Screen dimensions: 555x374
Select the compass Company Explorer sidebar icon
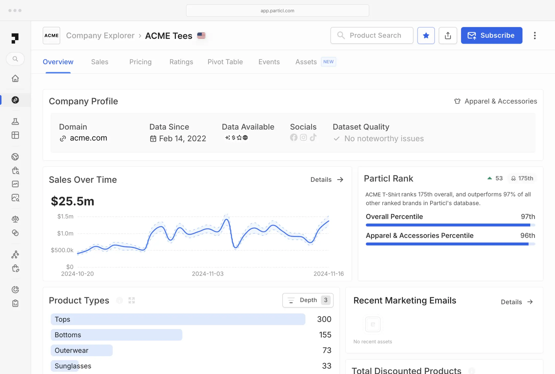point(15,99)
